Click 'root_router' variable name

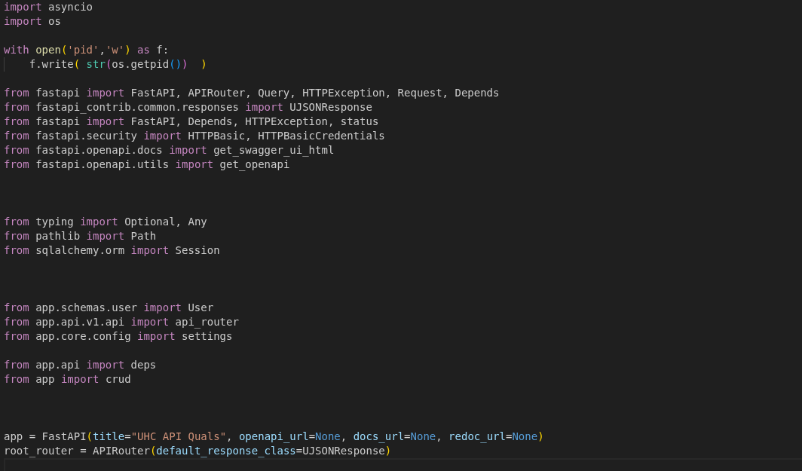click(39, 451)
